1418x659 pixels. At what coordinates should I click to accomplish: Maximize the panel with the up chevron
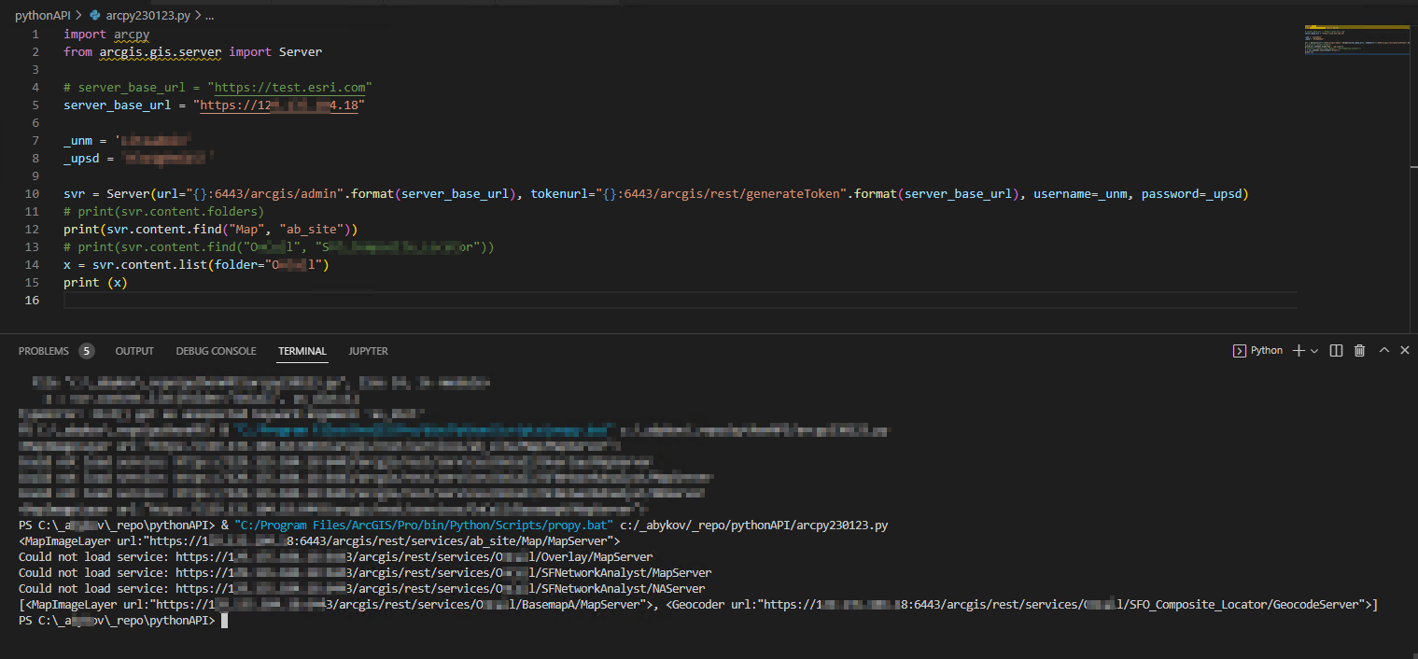point(1384,351)
